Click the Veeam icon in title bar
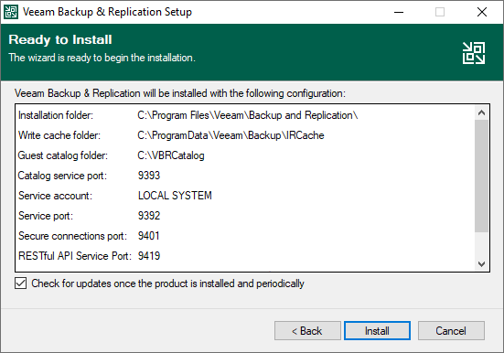 click(x=11, y=12)
